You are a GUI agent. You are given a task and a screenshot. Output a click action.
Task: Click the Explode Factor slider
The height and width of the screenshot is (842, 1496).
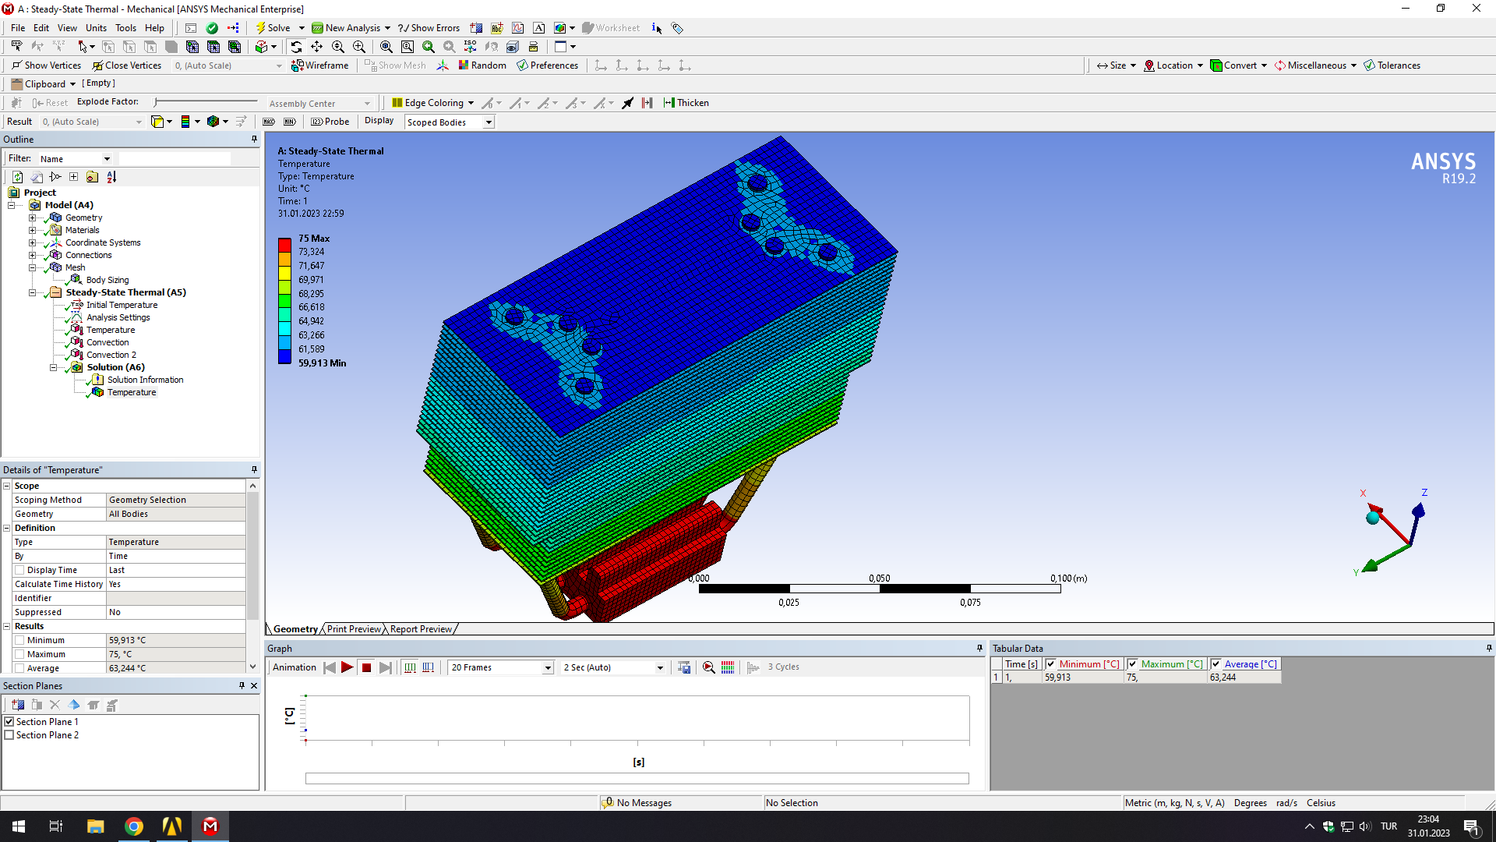(x=206, y=102)
